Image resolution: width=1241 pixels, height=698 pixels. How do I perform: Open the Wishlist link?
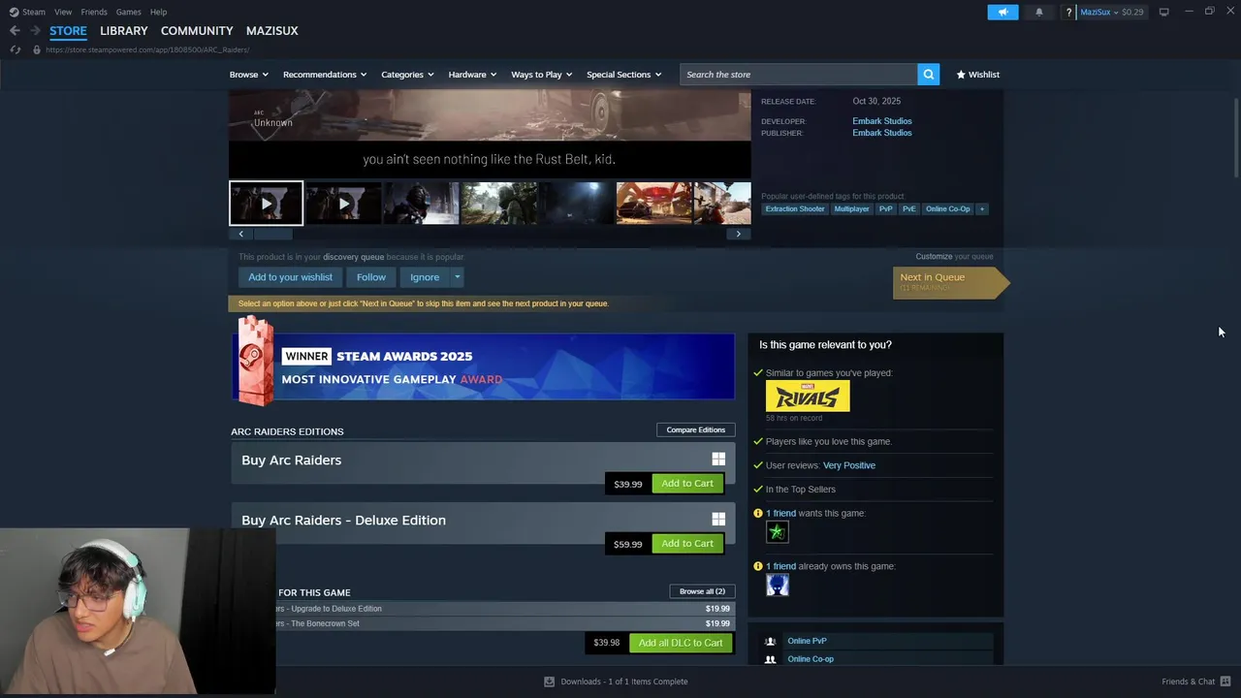[x=977, y=75]
